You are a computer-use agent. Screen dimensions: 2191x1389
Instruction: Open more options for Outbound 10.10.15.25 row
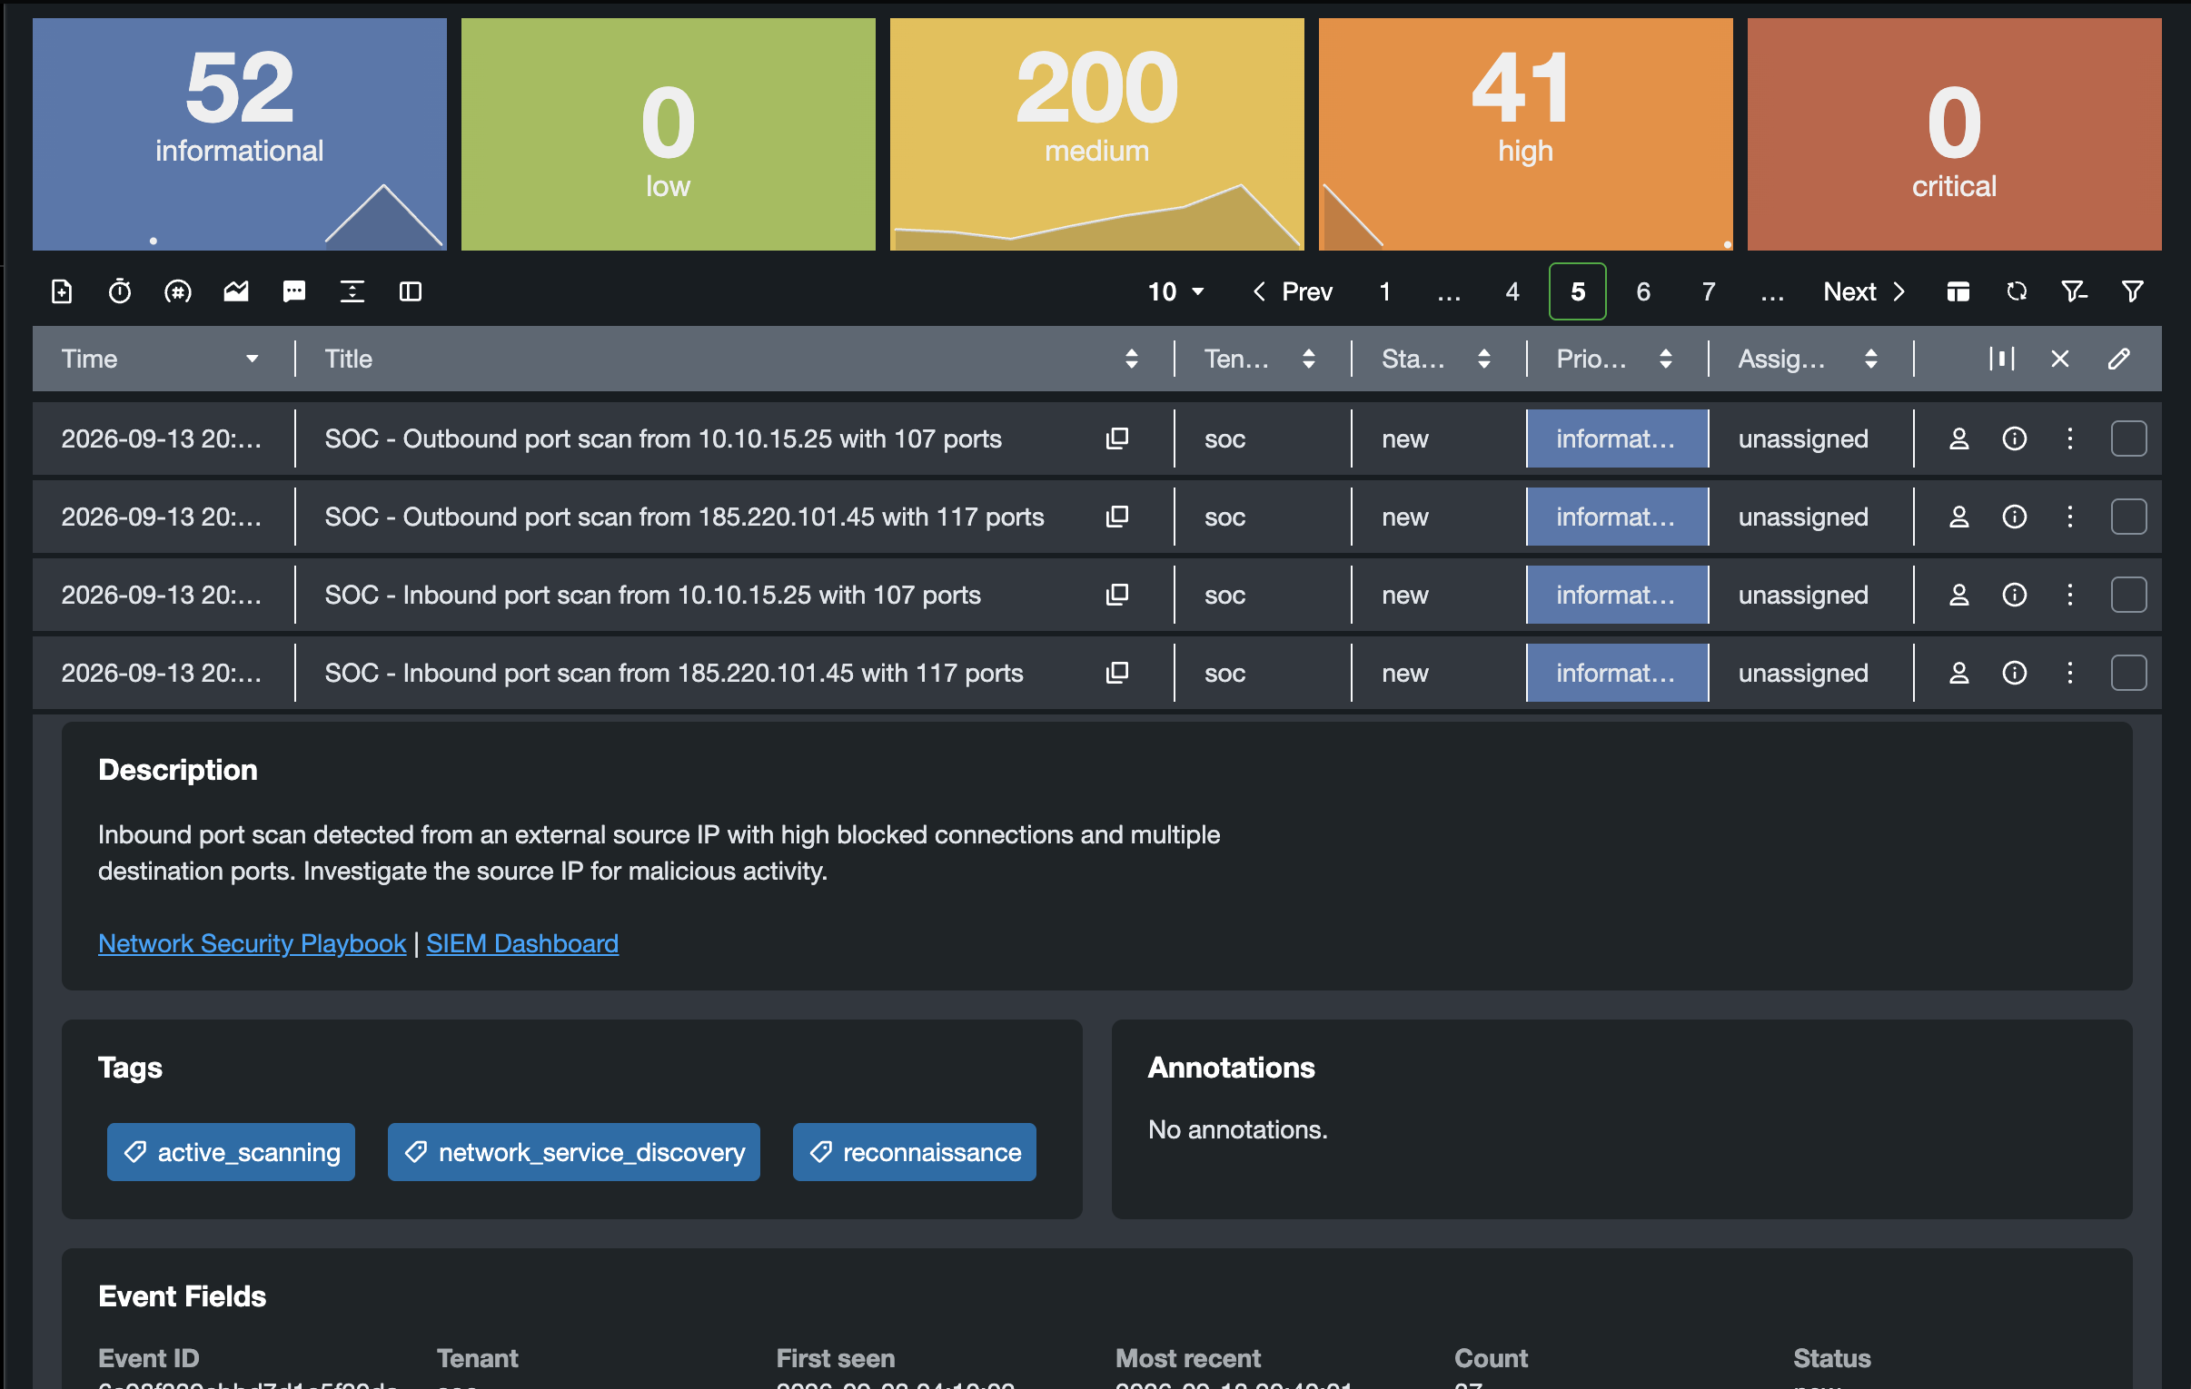point(2070,438)
